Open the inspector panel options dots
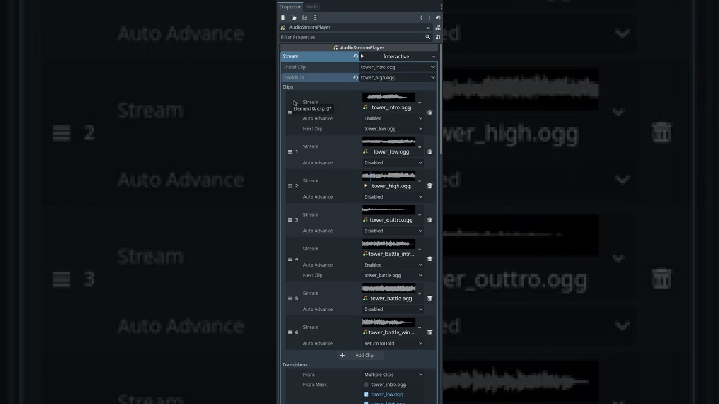 [x=442, y=7]
